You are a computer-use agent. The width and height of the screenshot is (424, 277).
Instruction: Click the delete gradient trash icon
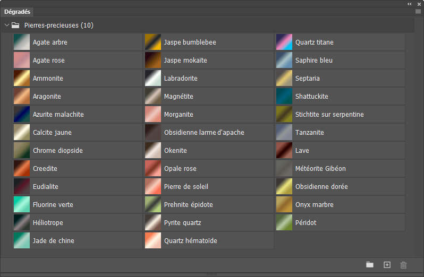point(403,265)
